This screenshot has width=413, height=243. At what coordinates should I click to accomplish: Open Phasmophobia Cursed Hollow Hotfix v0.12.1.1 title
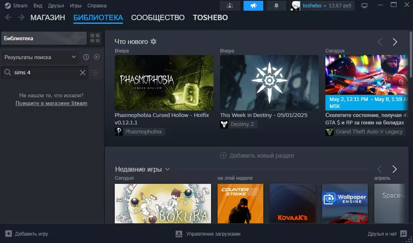[162, 119]
